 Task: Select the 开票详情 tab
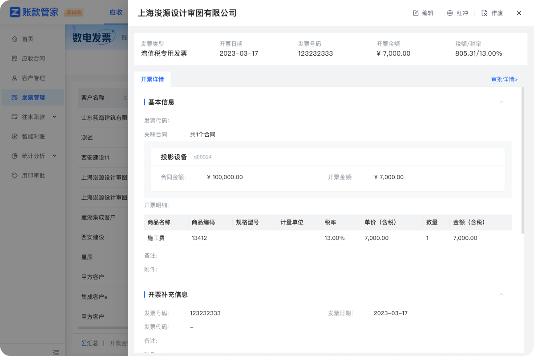(x=152, y=79)
